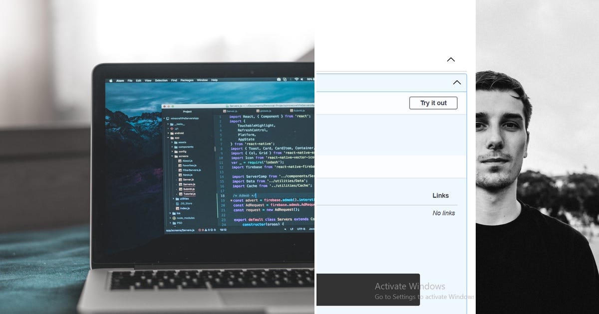Open the Atom menu in menu bar
The width and height of the screenshot is (599, 314).
[120, 80]
